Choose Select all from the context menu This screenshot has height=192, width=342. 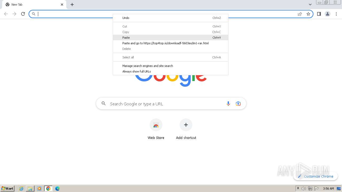[x=170, y=57]
